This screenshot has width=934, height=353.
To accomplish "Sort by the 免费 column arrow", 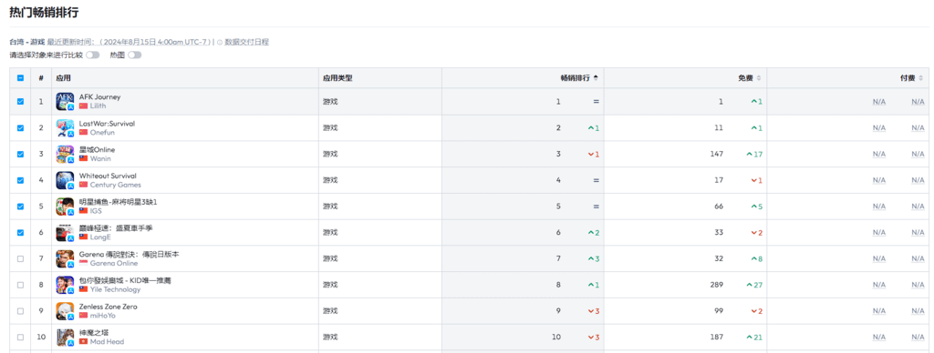I will [758, 78].
